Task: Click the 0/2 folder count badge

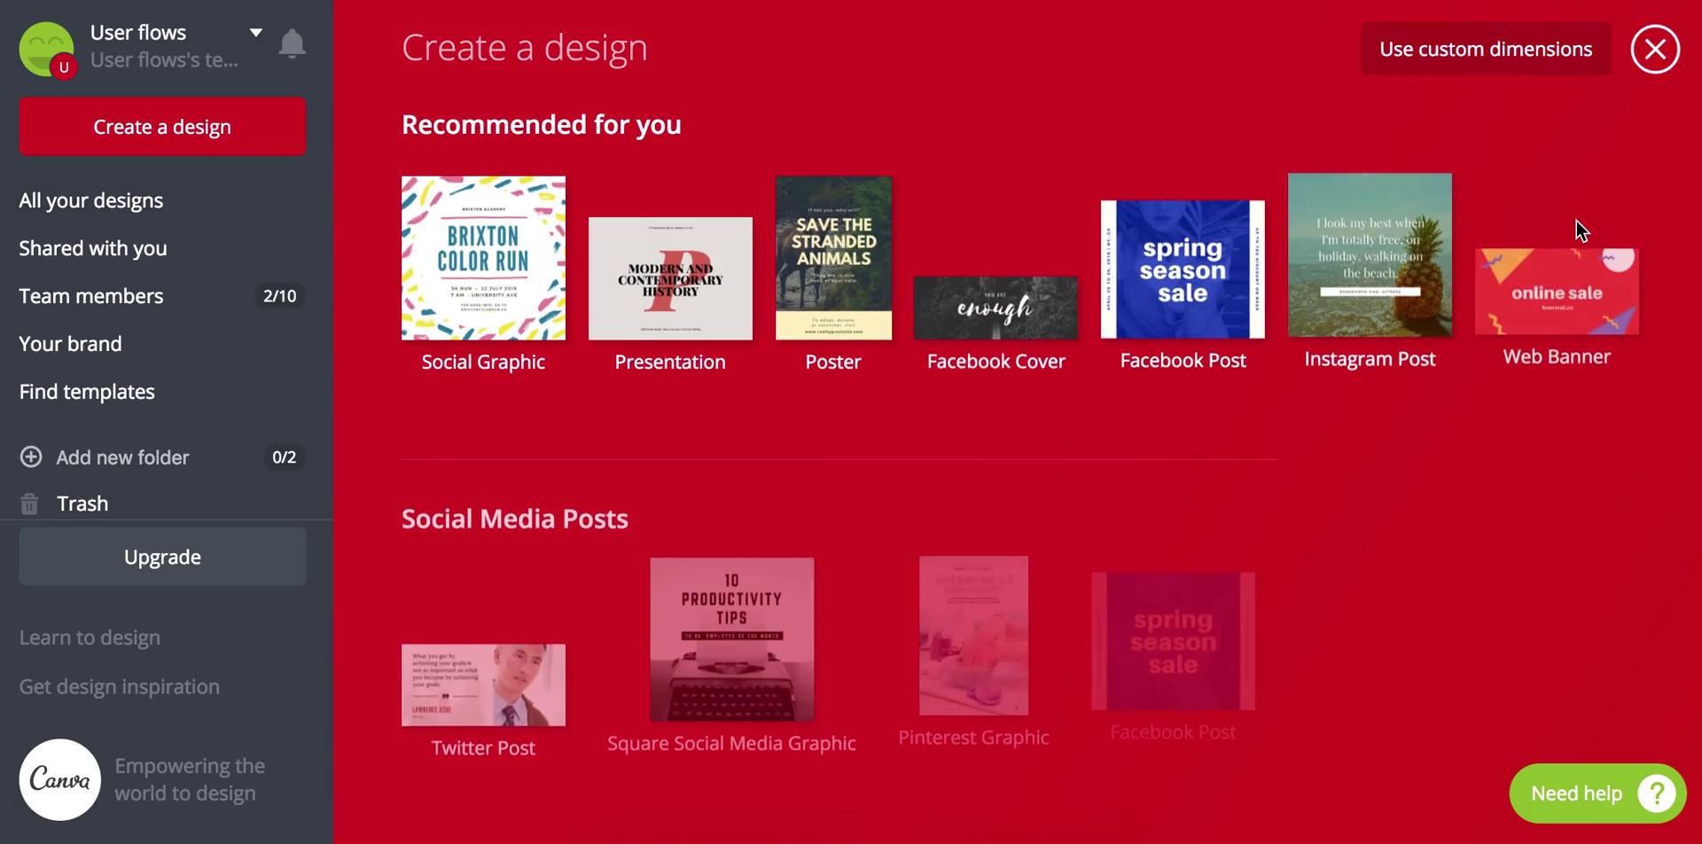Action: 284,457
